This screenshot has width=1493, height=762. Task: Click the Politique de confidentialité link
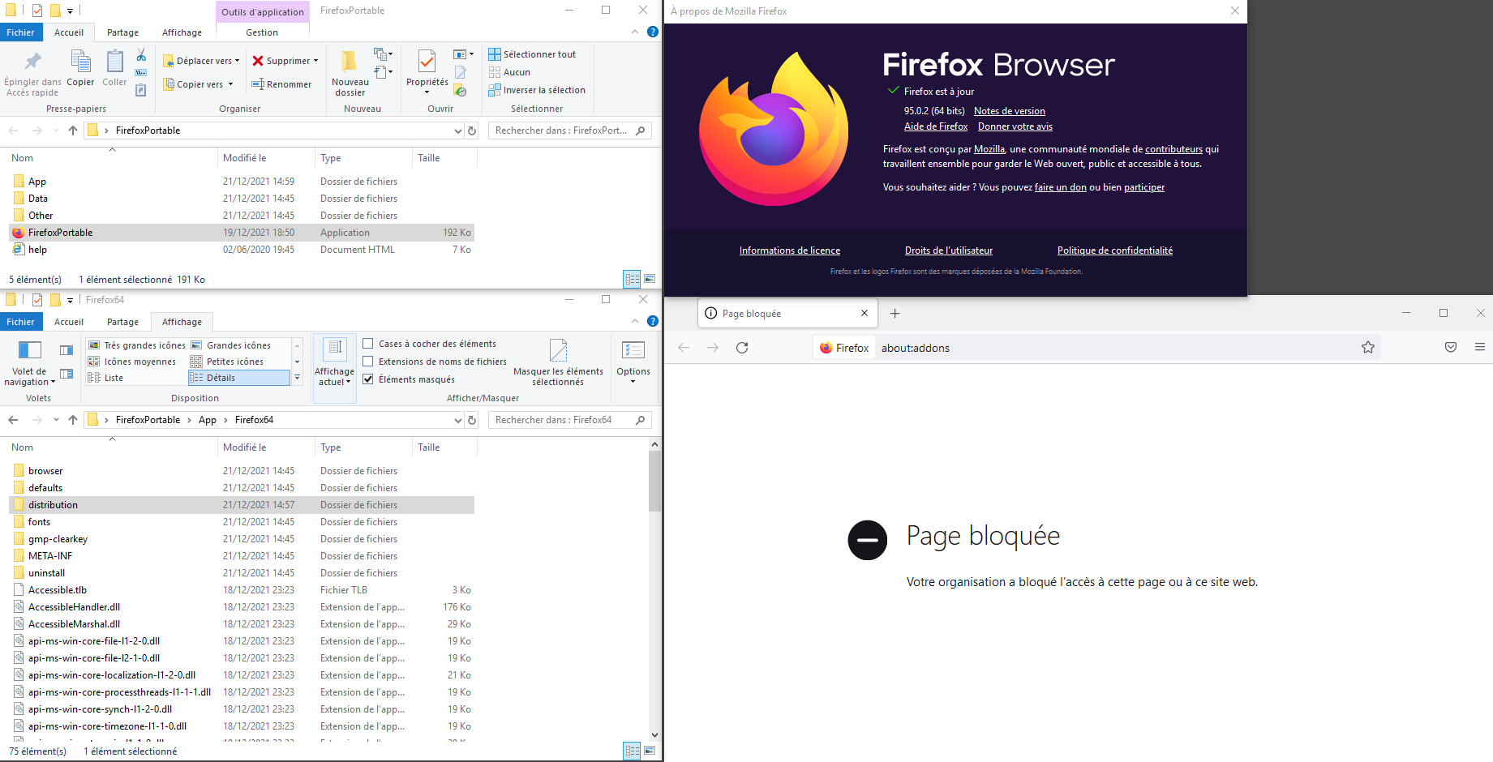coord(1114,250)
